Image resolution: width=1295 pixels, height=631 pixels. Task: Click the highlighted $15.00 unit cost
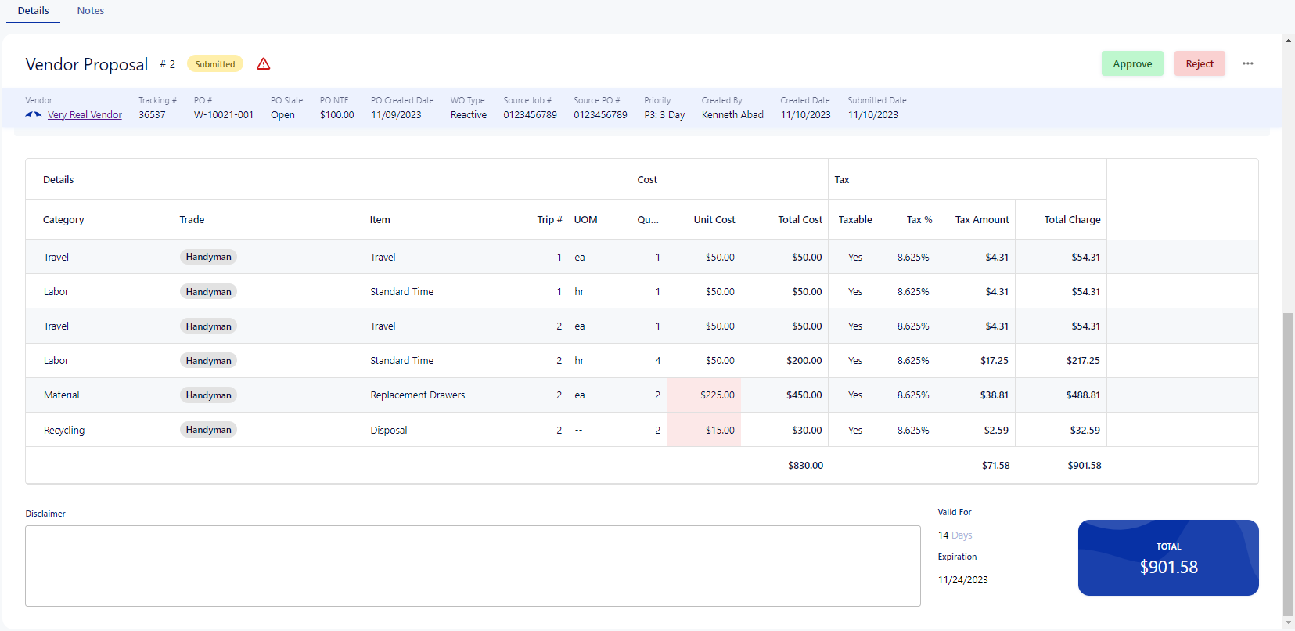(x=703, y=430)
